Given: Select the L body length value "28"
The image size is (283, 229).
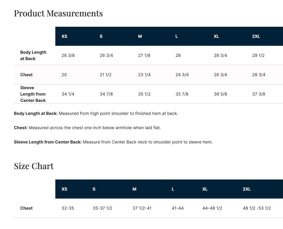Looking at the screenshot, I should (x=178, y=55).
